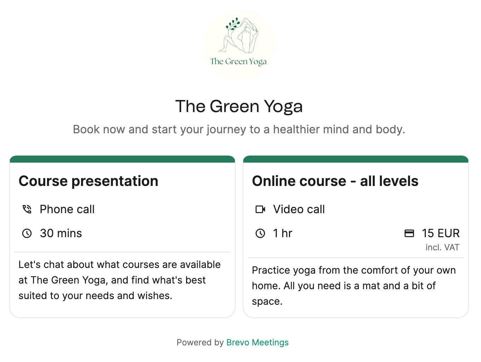
Task: Click the green bar atop Course presentation card
Action: [x=122, y=159]
